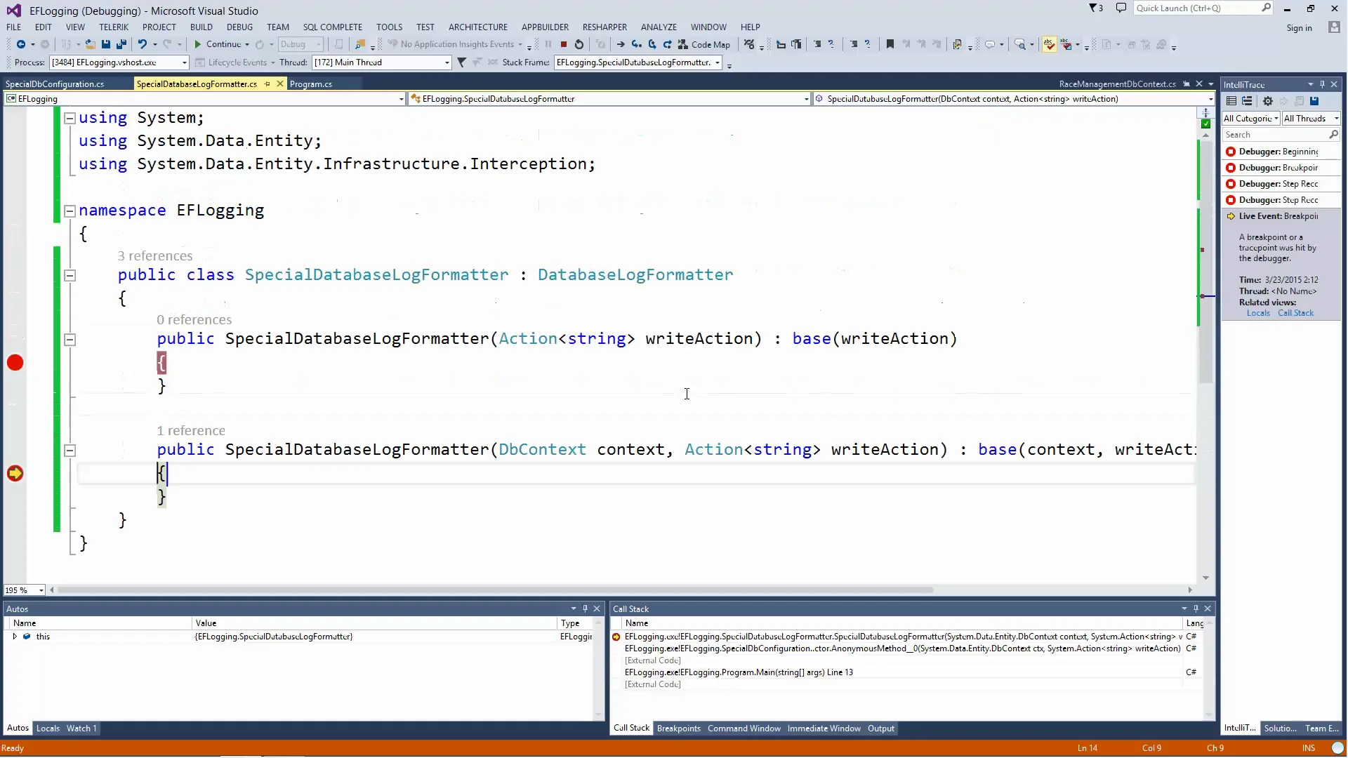This screenshot has width=1348, height=758.
Task: Click the Stop Debugging red square icon
Action: click(x=564, y=44)
